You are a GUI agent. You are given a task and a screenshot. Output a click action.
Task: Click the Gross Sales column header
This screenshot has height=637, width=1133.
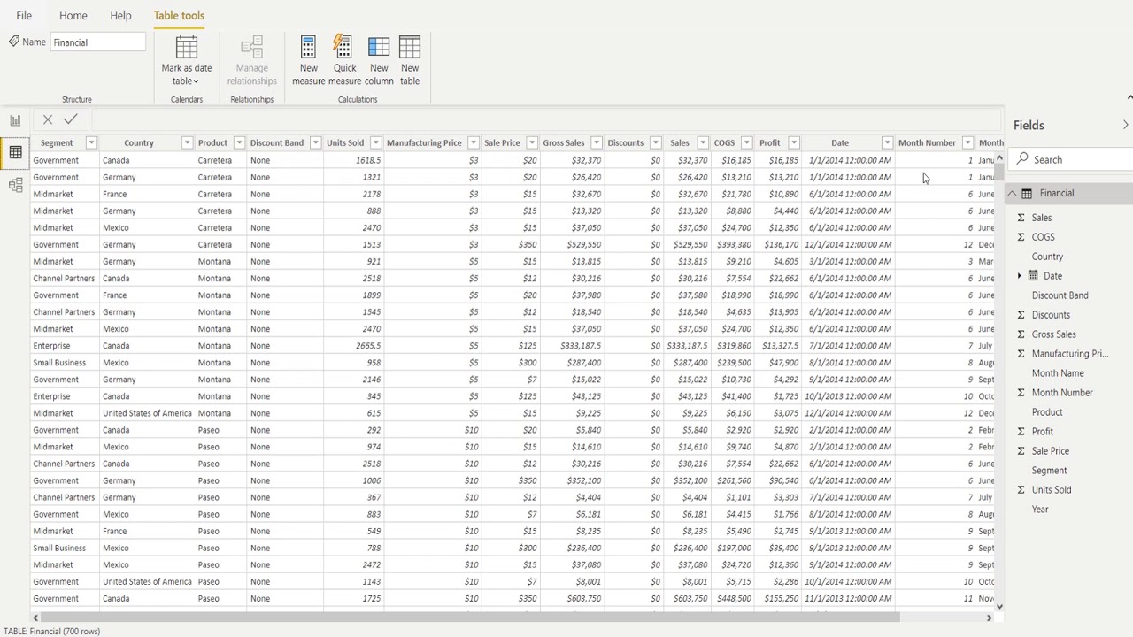pos(563,142)
